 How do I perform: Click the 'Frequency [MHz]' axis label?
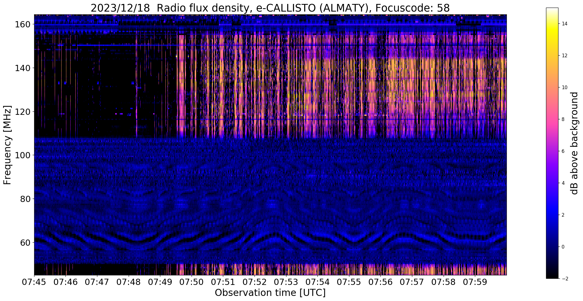7,145
